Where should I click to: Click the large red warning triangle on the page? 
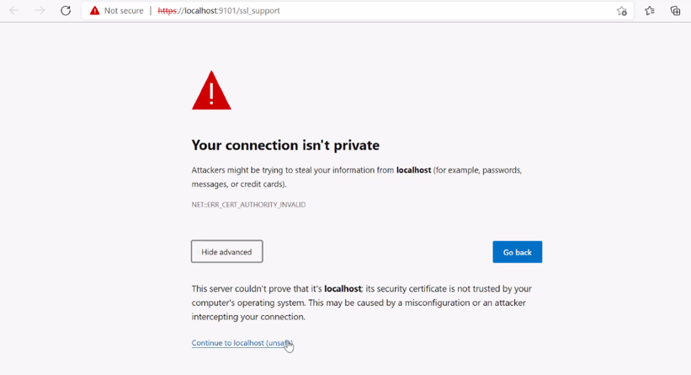point(211,90)
